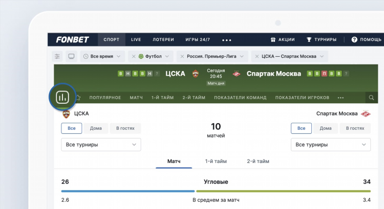The height and width of the screenshot is (209, 384).
Task: Click the trophy icon for Турниры
Action: pyautogui.click(x=309, y=39)
